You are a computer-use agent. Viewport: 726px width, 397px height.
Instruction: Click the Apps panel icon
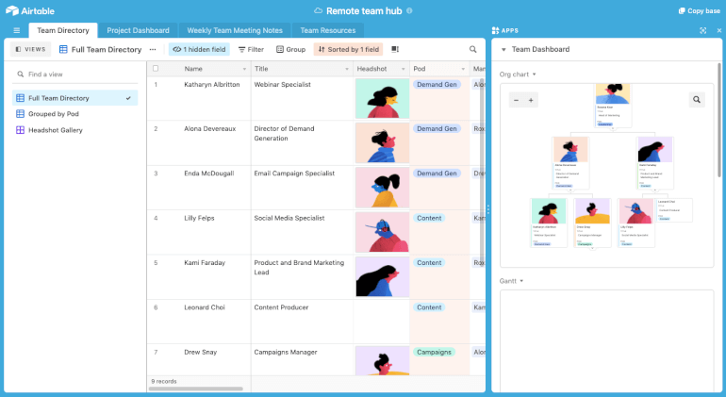coord(495,30)
